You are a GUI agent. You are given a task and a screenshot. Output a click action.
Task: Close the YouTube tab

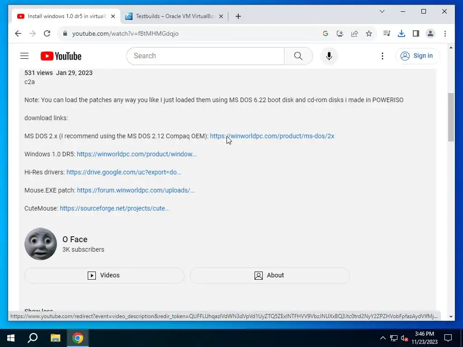(x=113, y=16)
